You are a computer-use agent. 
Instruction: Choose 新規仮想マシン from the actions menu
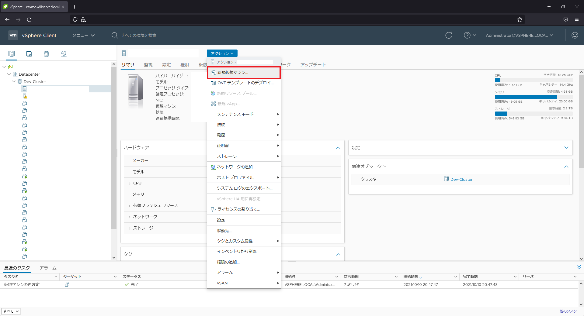(244, 73)
